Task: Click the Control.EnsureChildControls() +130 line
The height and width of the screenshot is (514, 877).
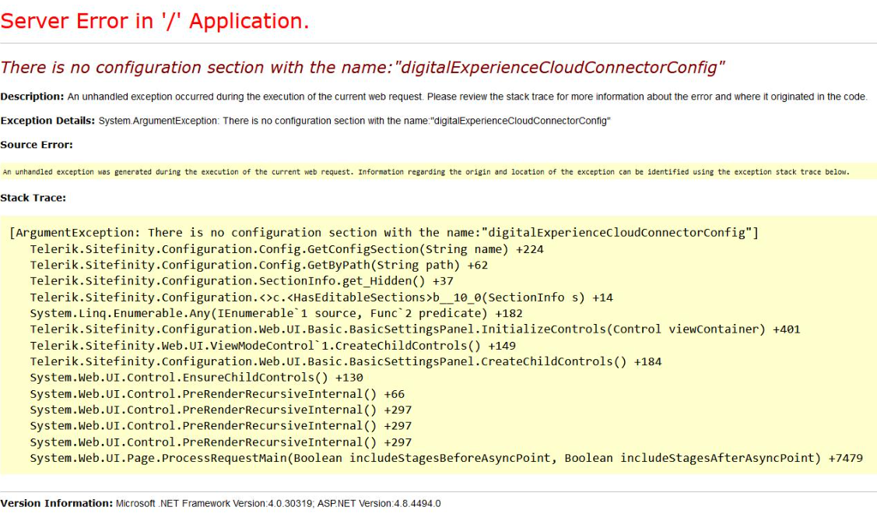Action: click(x=196, y=378)
